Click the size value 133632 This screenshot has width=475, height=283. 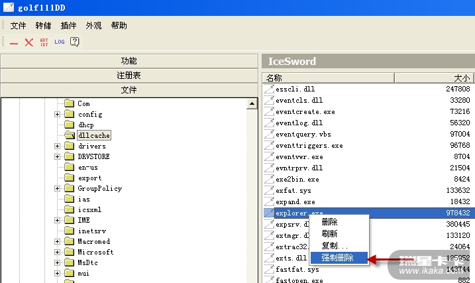(458, 190)
